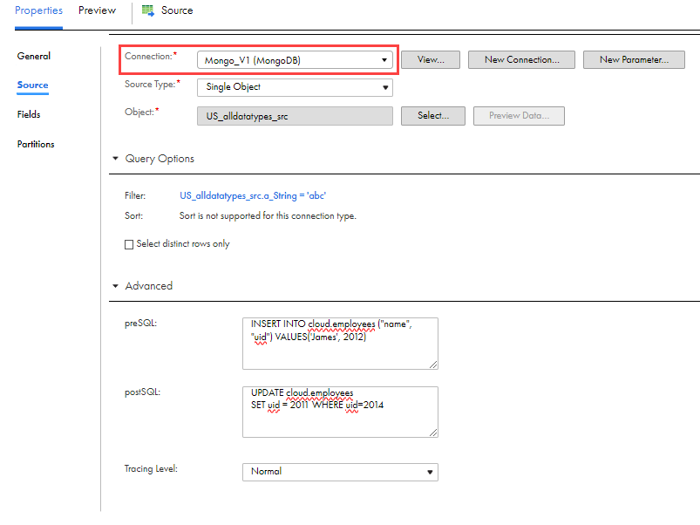This screenshot has width=700, height=525.
Task: Click the Tracing Level label
Action: pyautogui.click(x=151, y=469)
